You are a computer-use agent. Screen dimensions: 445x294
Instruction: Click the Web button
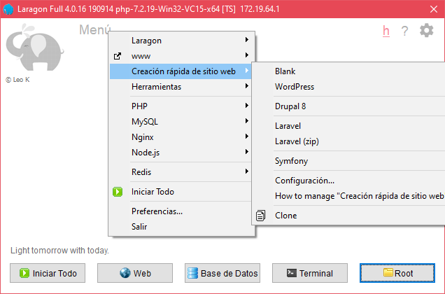[x=135, y=273]
